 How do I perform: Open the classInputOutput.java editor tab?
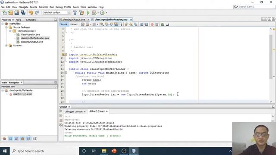coord(74,19)
